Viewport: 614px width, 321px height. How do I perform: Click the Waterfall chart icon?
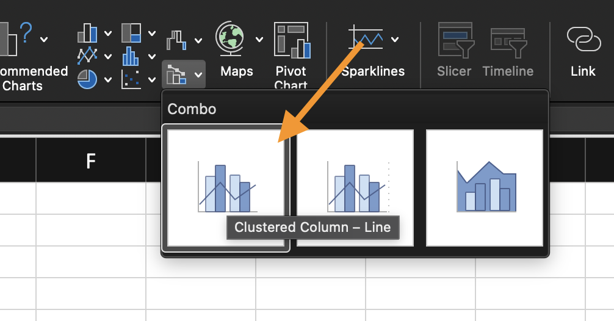[176, 40]
